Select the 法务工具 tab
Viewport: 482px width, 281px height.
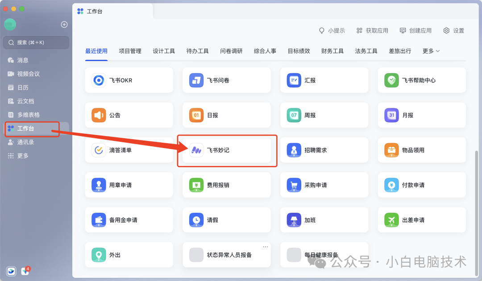[366, 51]
